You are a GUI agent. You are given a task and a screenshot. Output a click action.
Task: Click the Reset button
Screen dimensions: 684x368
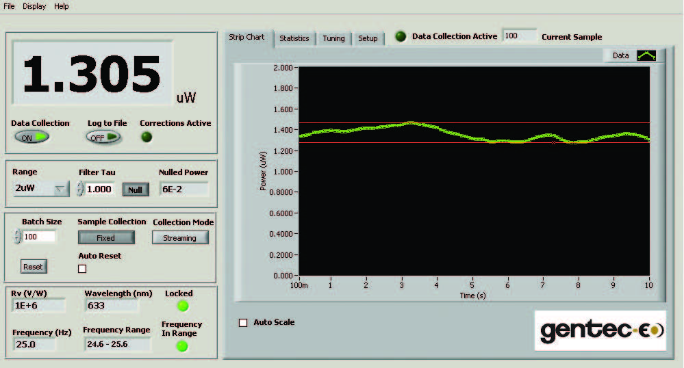coord(33,267)
